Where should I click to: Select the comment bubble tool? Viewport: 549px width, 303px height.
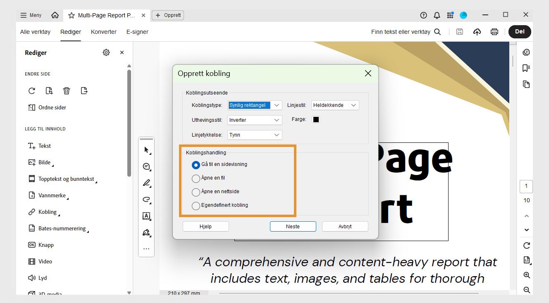[146, 167]
